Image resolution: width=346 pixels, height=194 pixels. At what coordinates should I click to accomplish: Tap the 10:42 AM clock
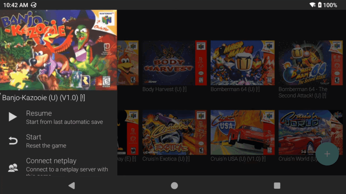(16, 5)
